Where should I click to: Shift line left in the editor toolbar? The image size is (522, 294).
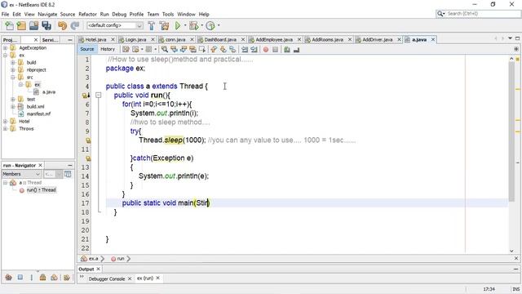[x=245, y=49]
